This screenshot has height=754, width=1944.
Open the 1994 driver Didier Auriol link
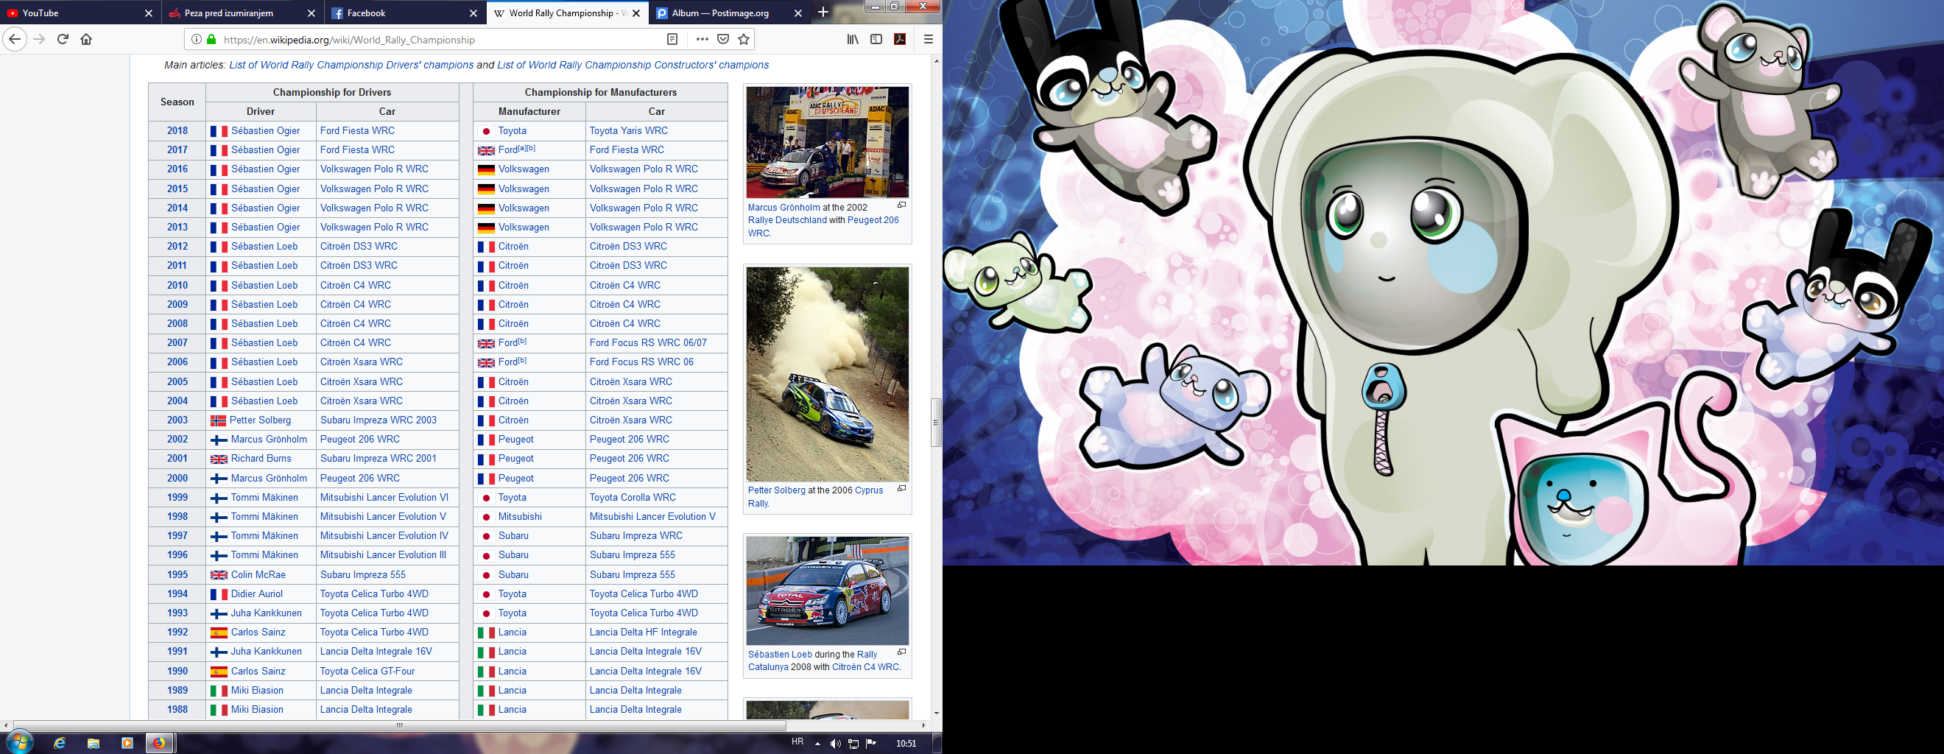(x=256, y=594)
